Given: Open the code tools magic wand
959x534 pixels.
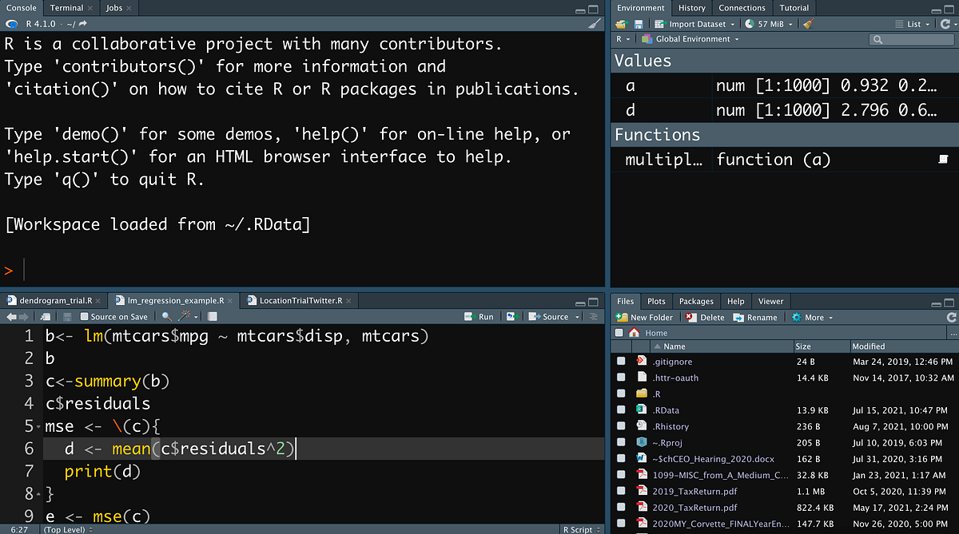Looking at the screenshot, I should 182,317.
